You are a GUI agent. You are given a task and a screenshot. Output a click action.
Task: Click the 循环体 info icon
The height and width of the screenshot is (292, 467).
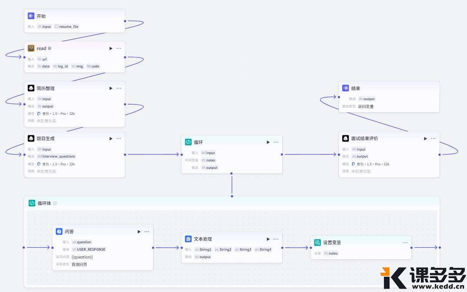(55, 203)
